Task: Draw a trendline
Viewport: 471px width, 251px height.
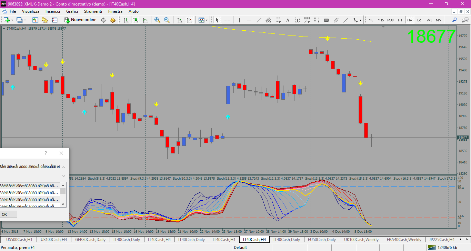Action: [259, 20]
